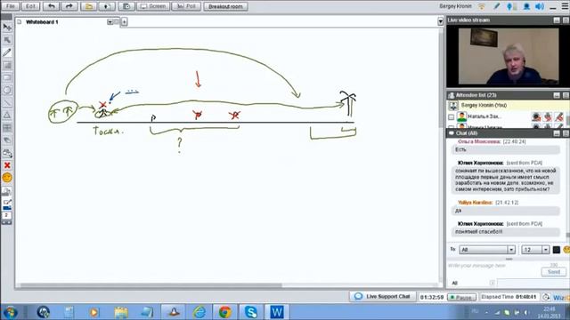Click the line thickness value box
570x320 pixels.
[x=6, y=215]
